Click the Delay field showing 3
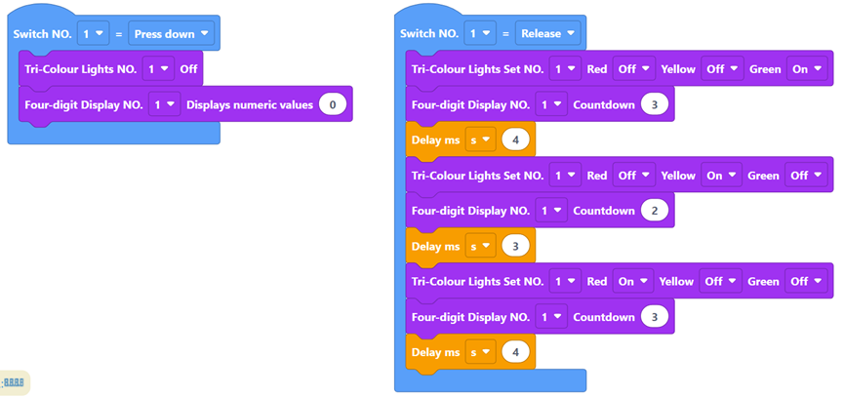The image size is (844, 398). 515,247
